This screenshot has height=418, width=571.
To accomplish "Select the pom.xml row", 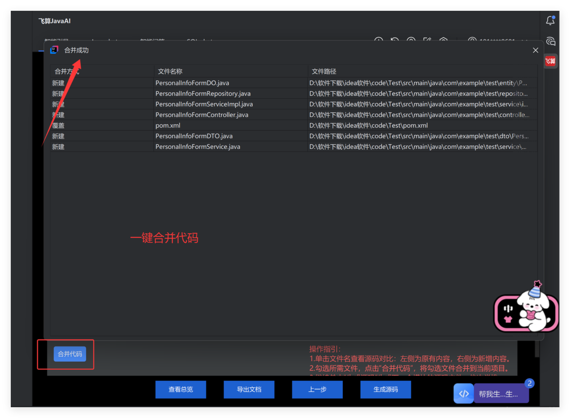I will tap(168, 125).
